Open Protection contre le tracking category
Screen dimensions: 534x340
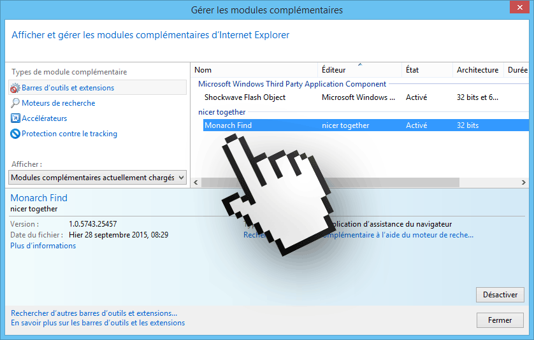[x=69, y=134]
